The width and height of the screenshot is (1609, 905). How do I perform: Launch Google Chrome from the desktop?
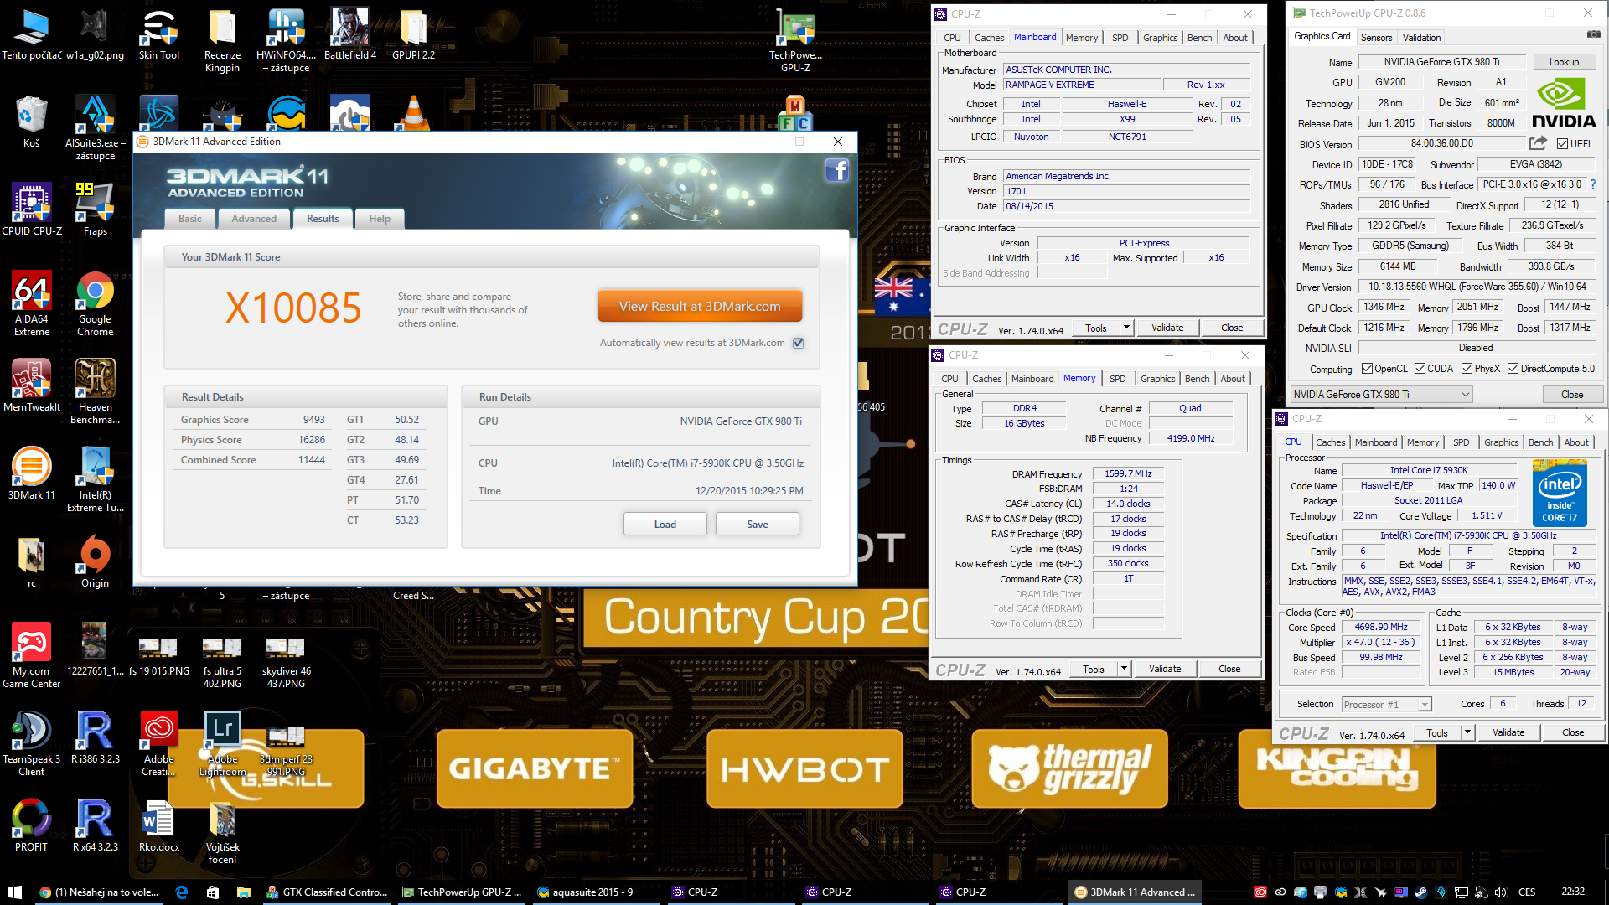tap(95, 303)
